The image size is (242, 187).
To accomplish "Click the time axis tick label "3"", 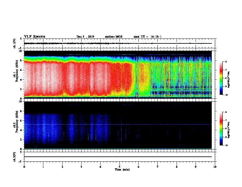I will coord(81,167).
